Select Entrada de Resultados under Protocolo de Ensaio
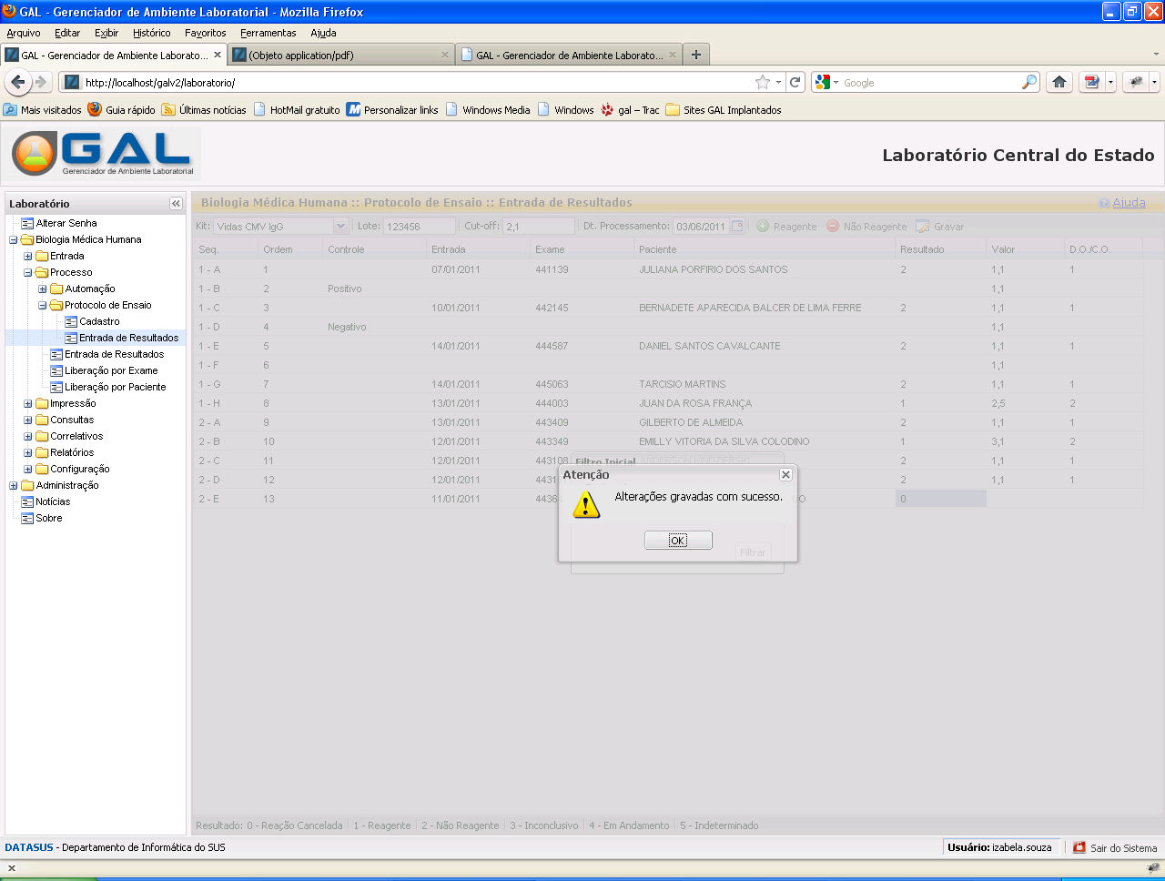The width and height of the screenshot is (1165, 881). (x=128, y=338)
